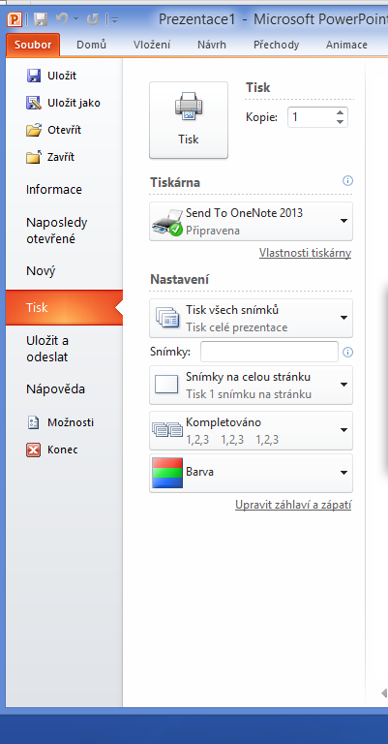The width and height of the screenshot is (388, 744).
Task: Open the Soubor tab
Action: pos(33,46)
